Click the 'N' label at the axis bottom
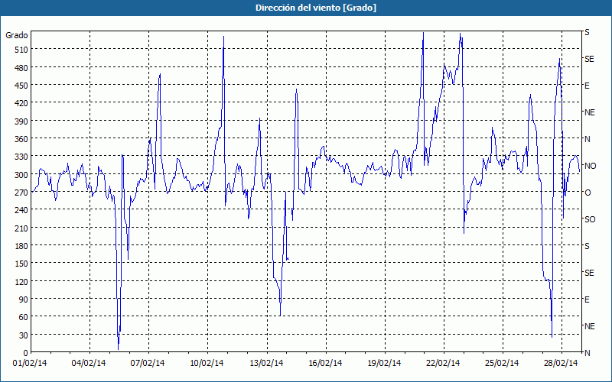The image size is (612, 382). [587, 353]
